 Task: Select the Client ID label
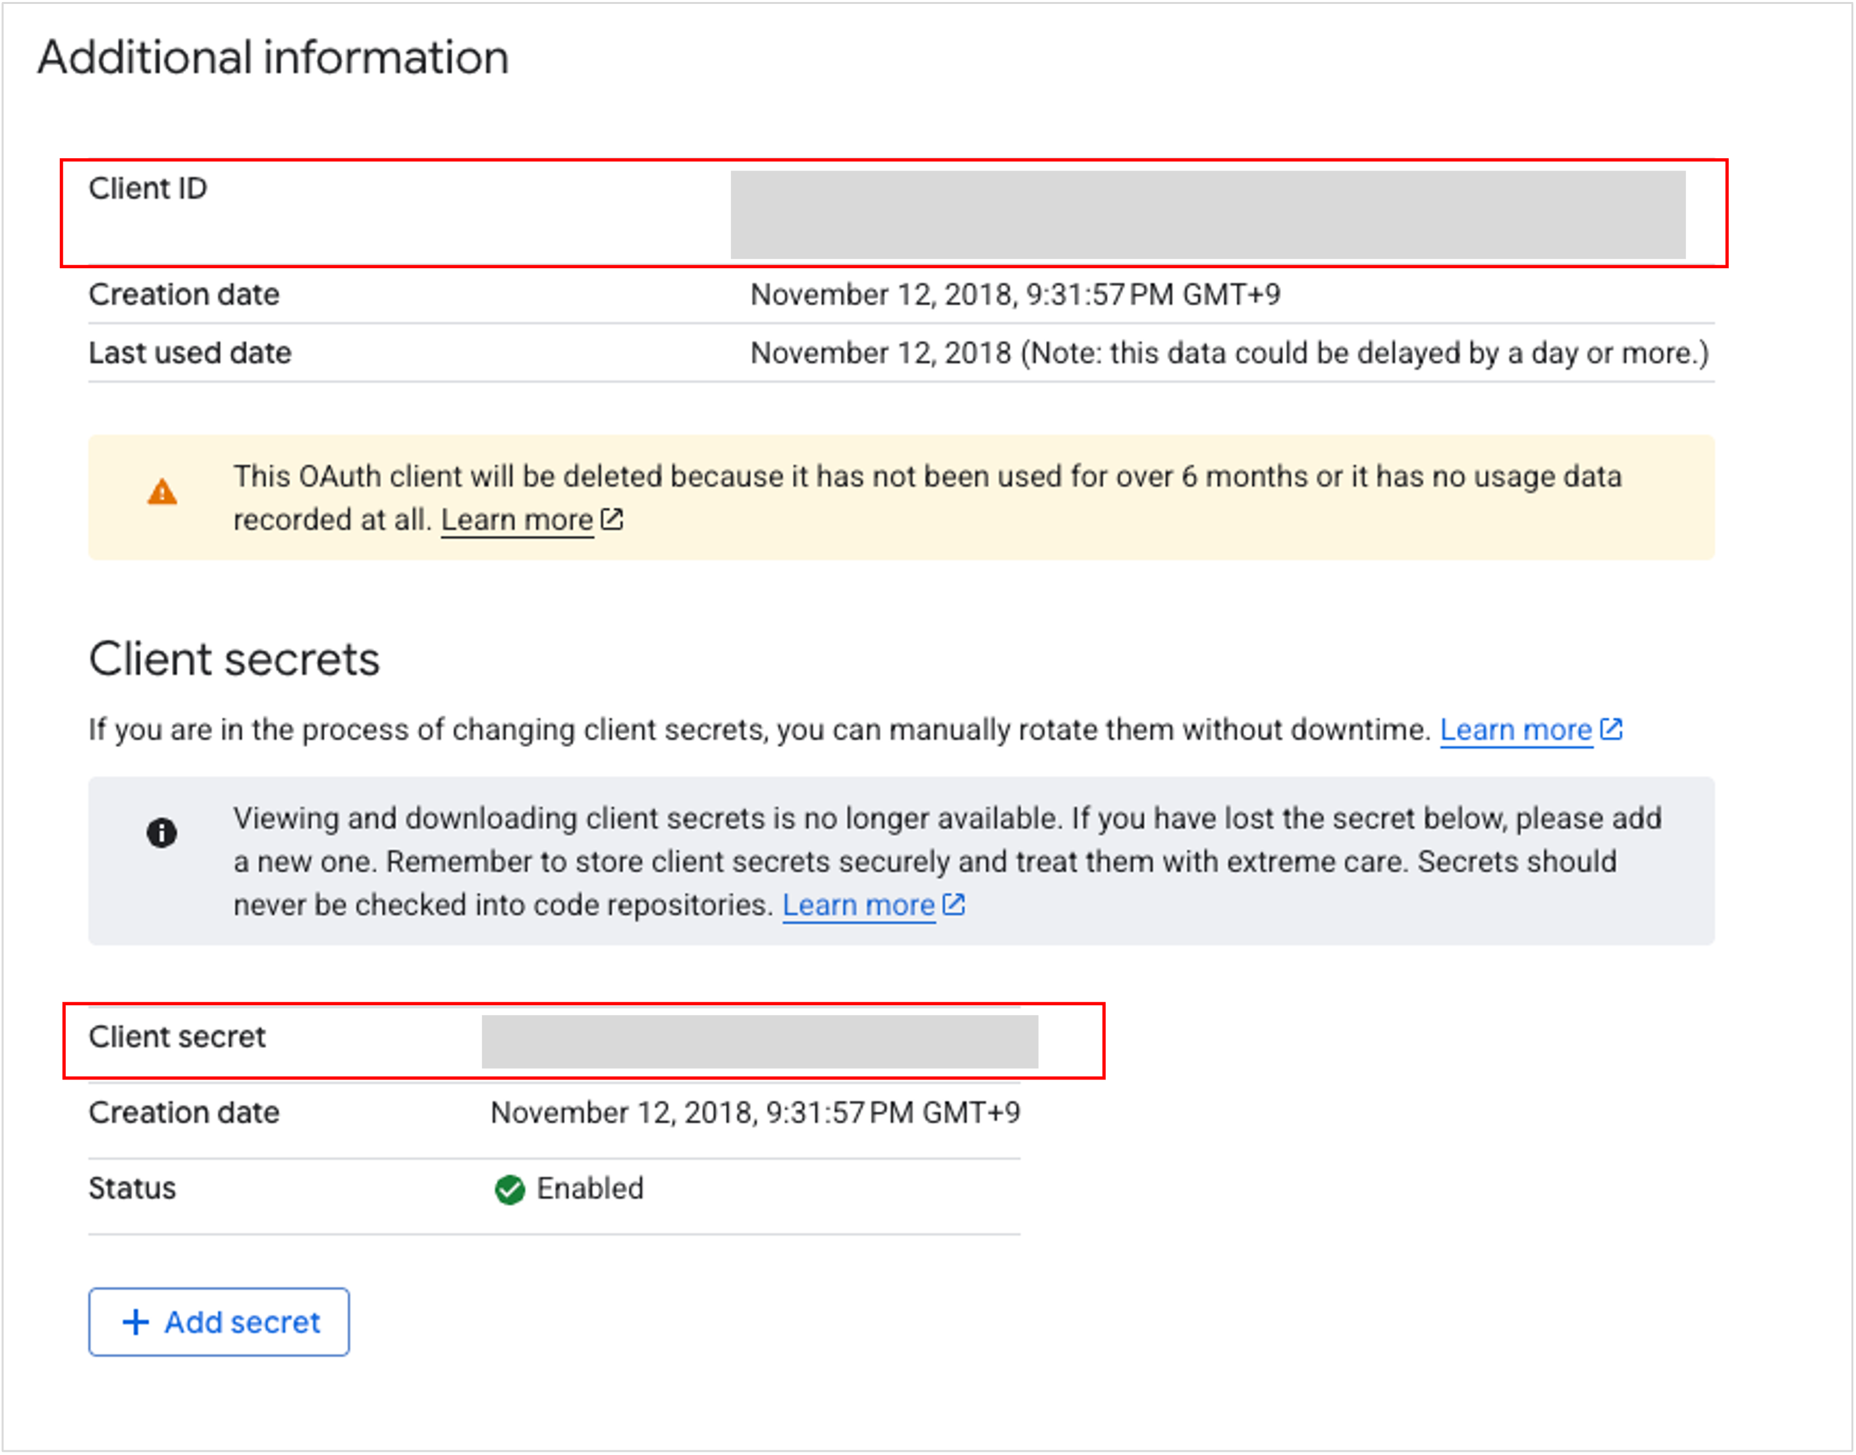pos(148,188)
